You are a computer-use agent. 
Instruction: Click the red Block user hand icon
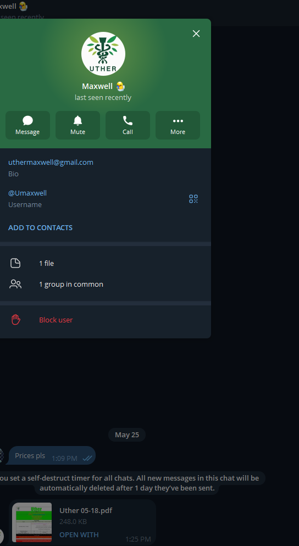(x=16, y=320)
